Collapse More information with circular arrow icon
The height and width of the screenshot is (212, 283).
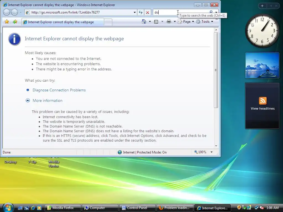point(28,100)
